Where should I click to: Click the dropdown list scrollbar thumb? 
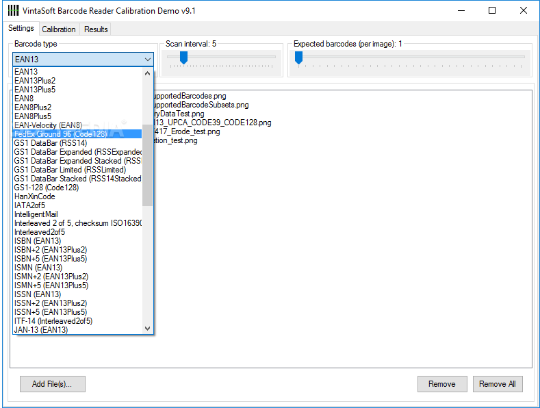tap(147, 165)
